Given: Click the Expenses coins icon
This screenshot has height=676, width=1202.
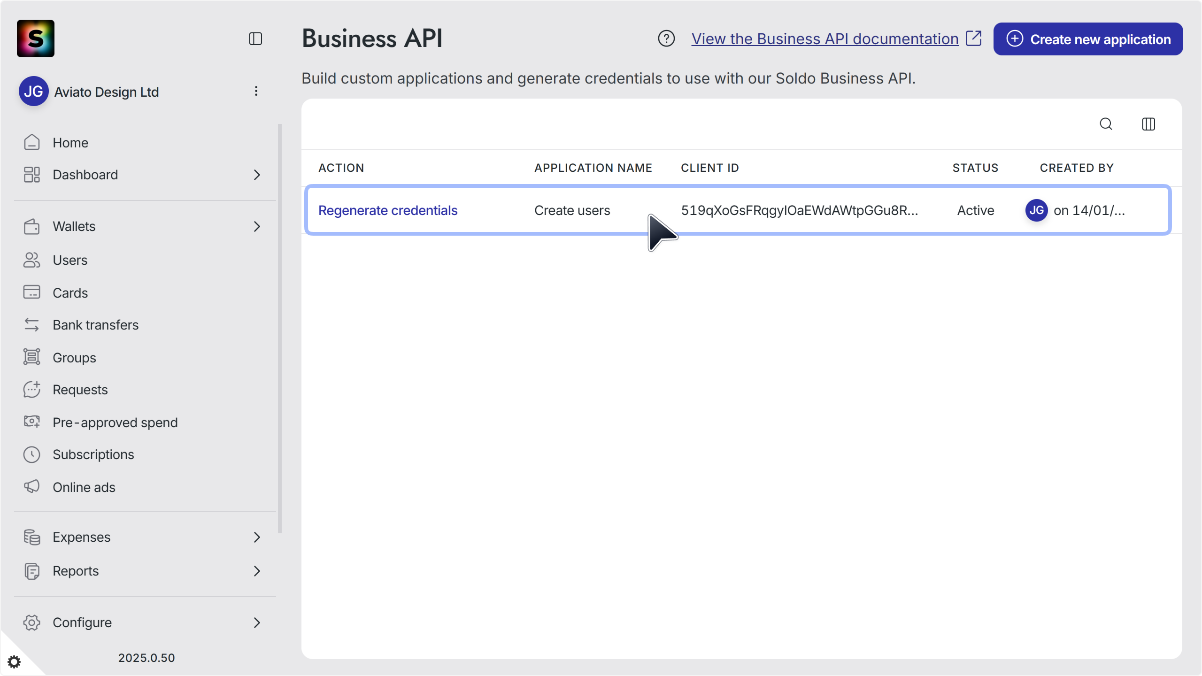Looking at the screenshot, I should point(31,537).
